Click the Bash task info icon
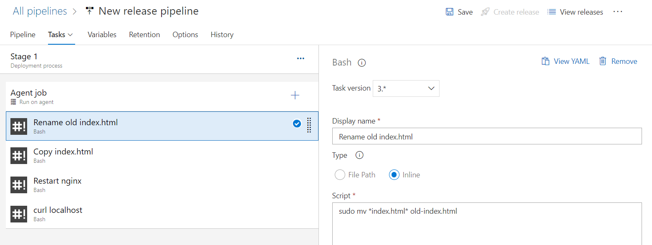This screenshot has width=652, height=245. click(x=362, y=63)
